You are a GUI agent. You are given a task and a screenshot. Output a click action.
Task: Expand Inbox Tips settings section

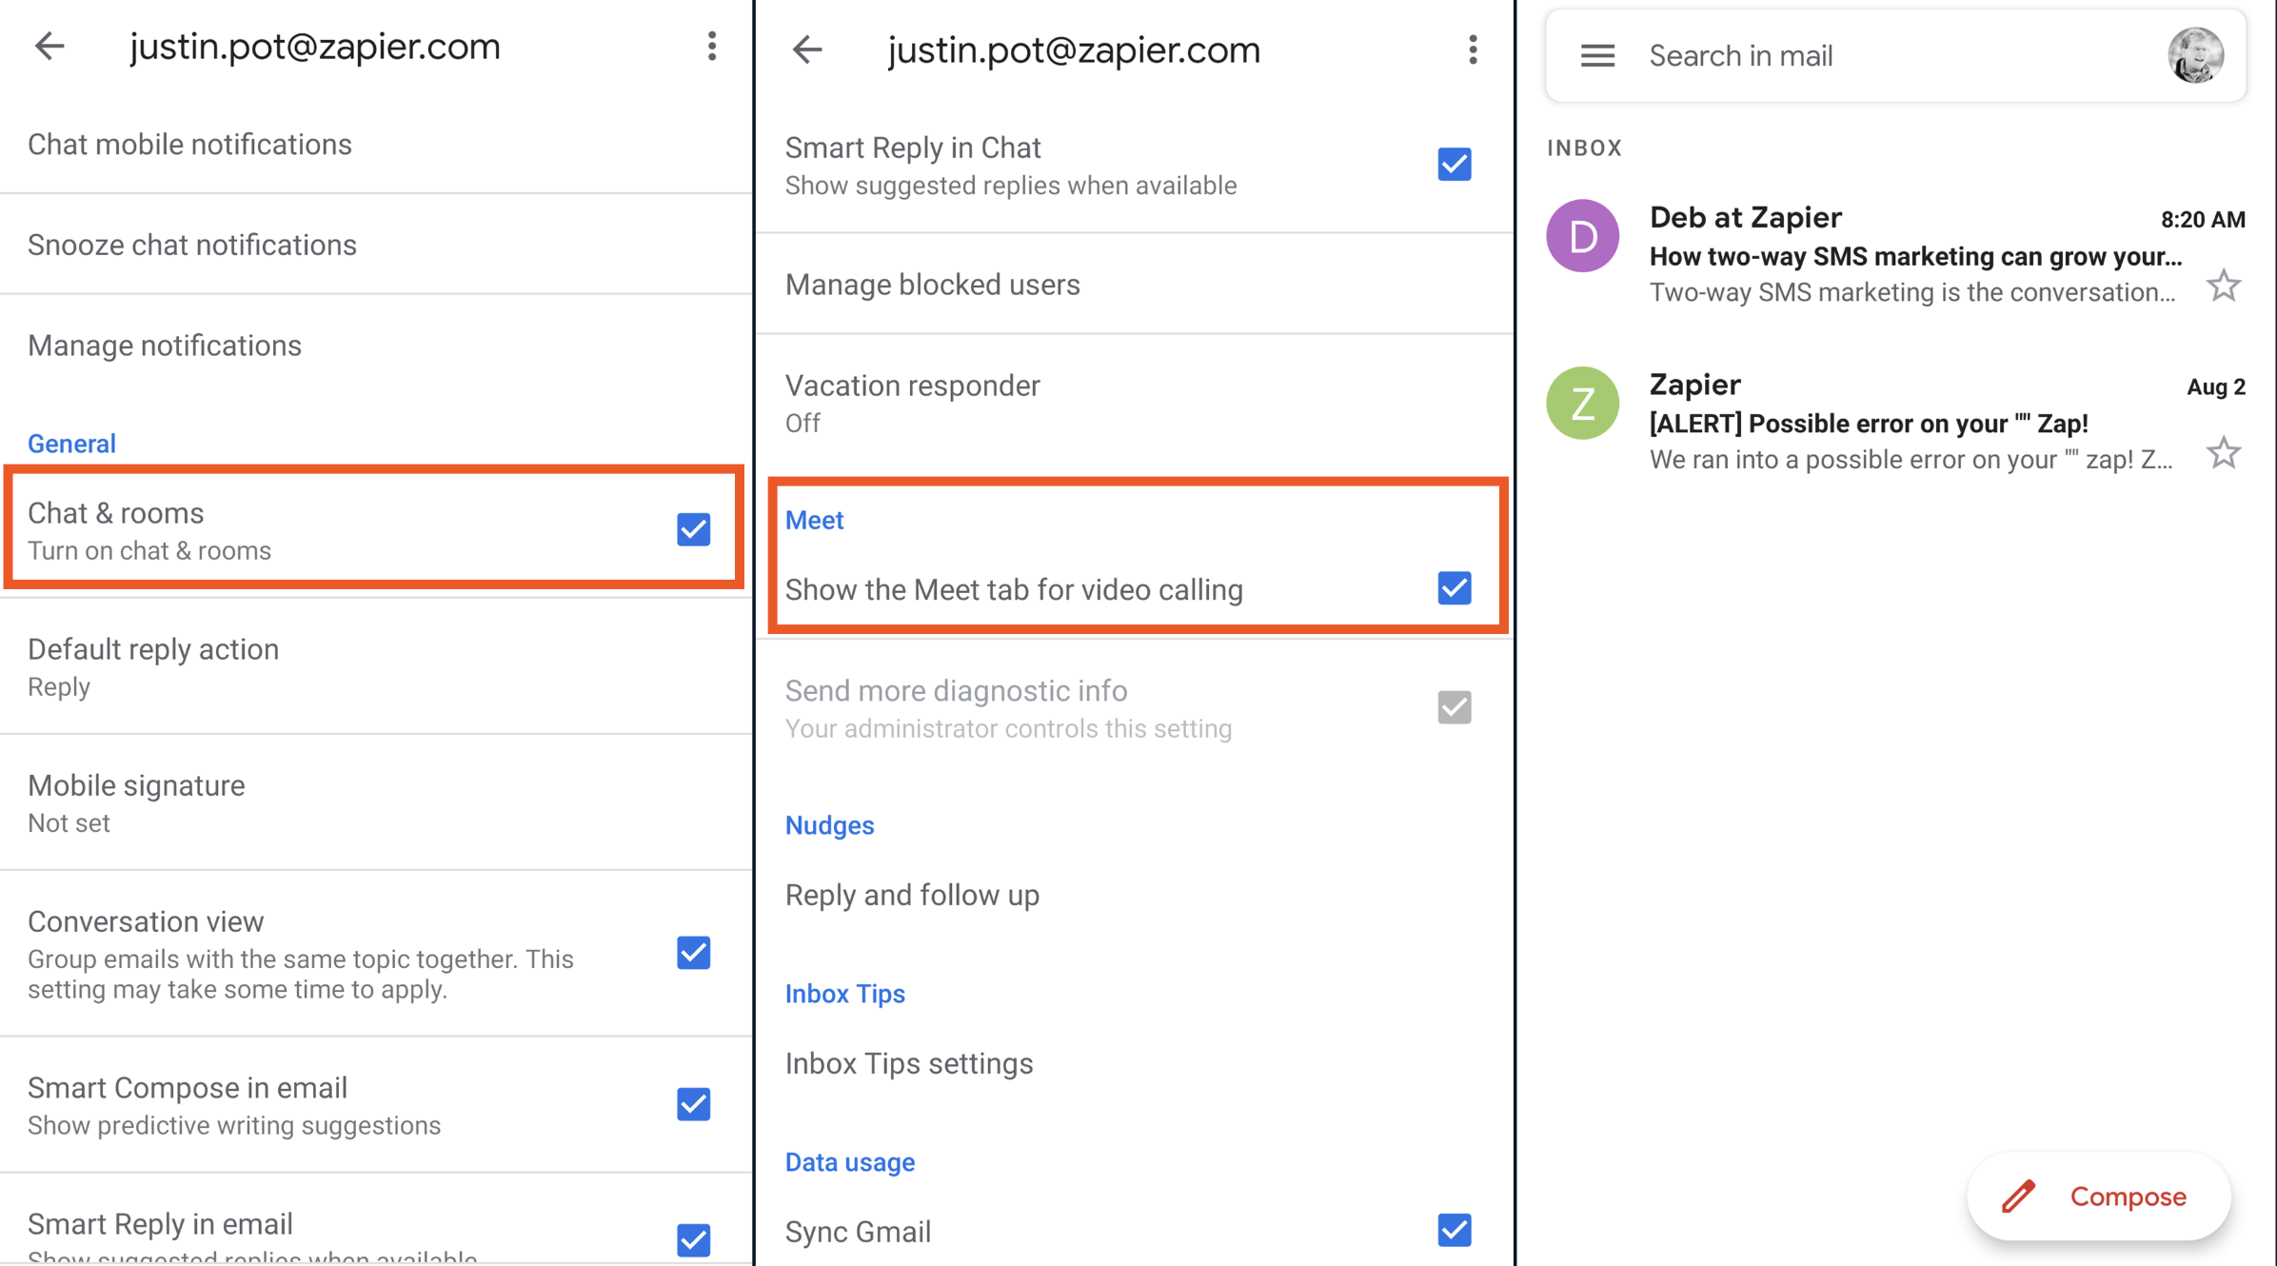coord(910,1063)
